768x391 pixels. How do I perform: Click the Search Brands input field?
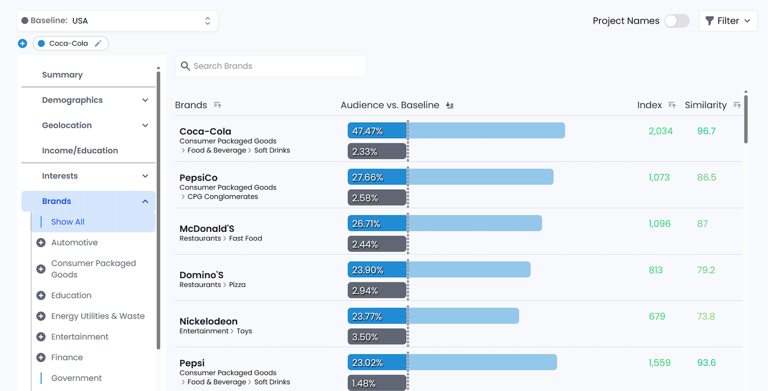click(x=270, y=66)
